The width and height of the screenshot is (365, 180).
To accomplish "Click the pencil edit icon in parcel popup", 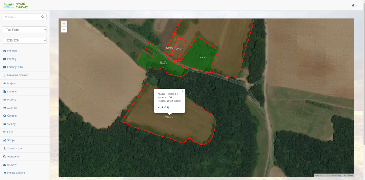I will 159,107.
